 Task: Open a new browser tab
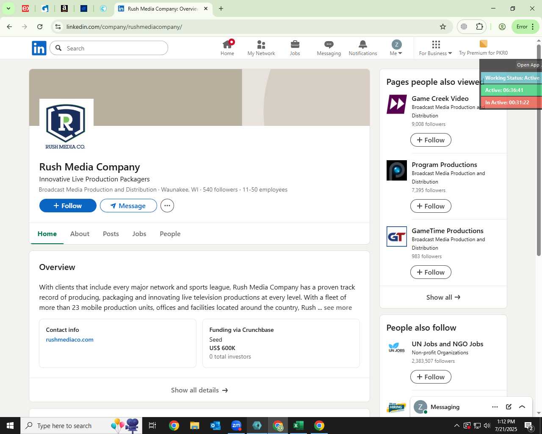click(221, 8)
